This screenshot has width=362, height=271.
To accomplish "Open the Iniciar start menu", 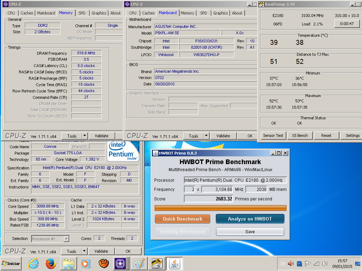I will [x=11, y=263].
